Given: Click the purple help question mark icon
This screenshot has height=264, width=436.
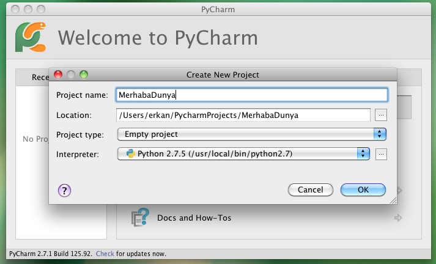Looking at the screenshot, I should pos(64,190).
